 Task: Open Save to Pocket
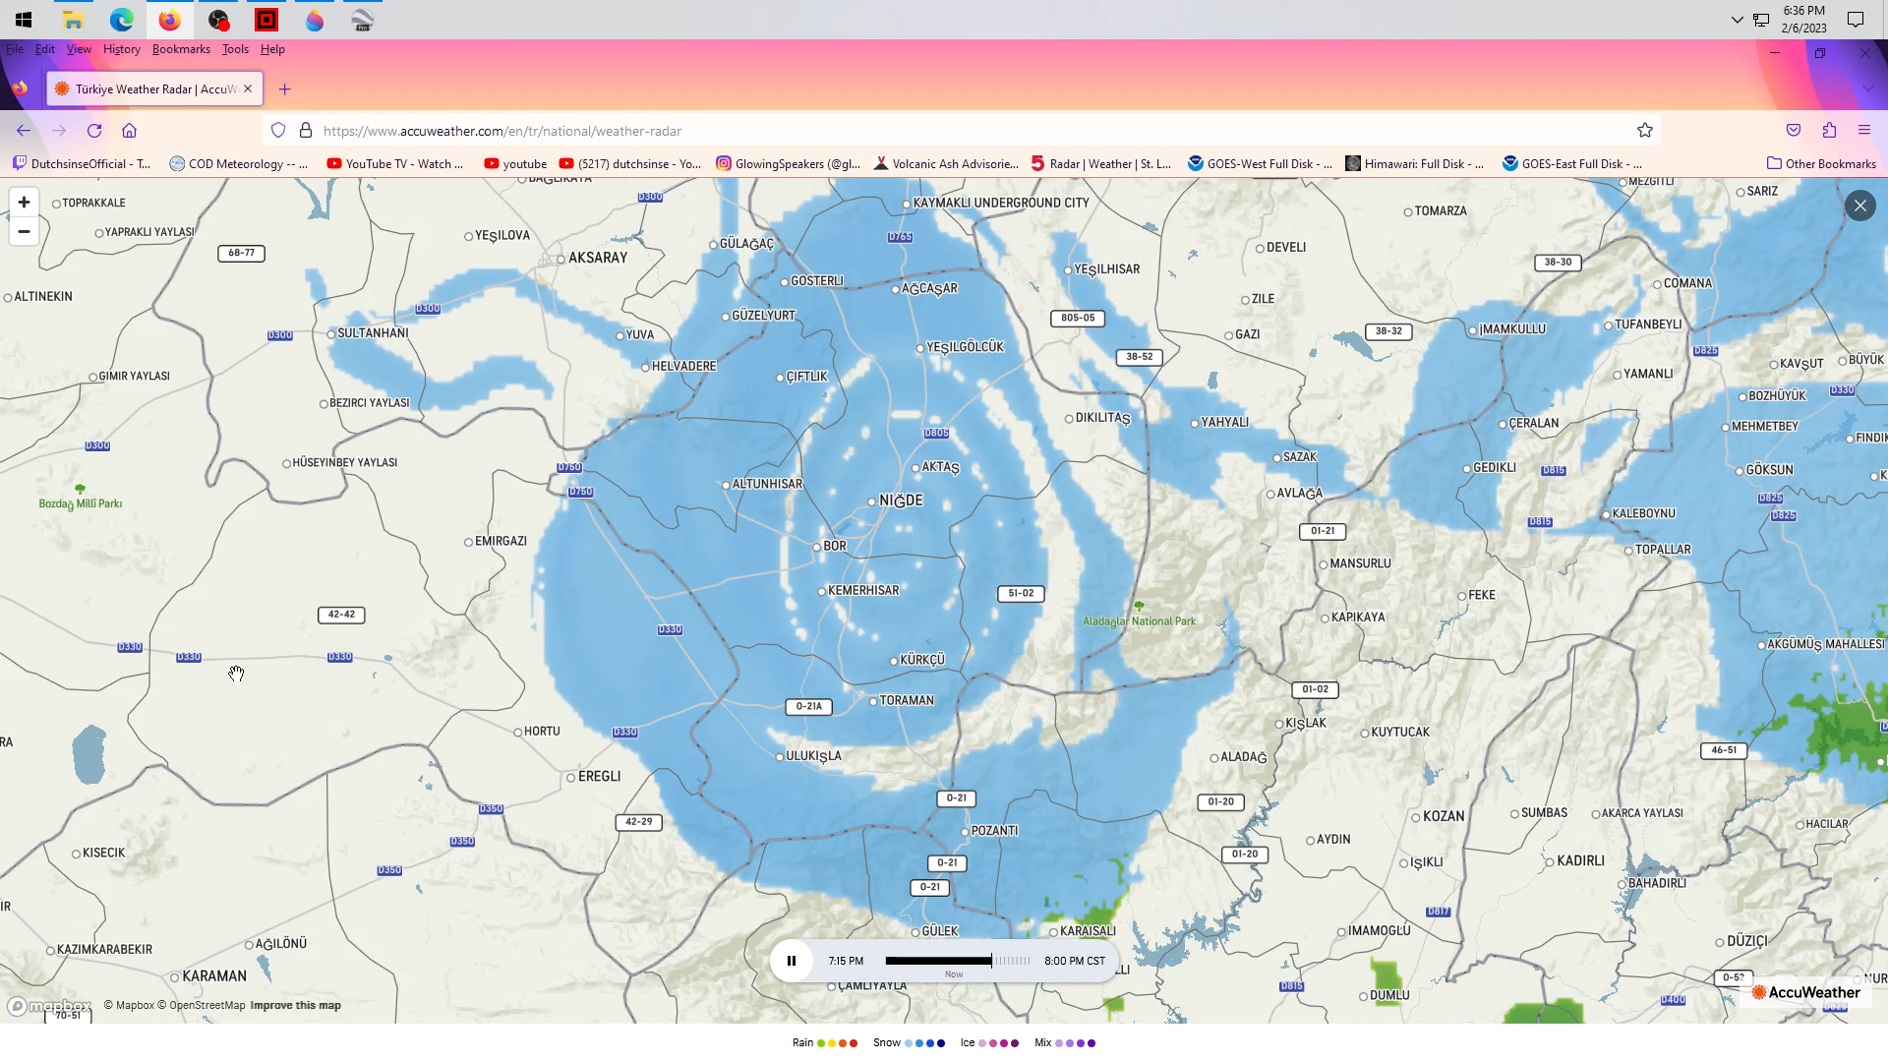click(1794, 131)
